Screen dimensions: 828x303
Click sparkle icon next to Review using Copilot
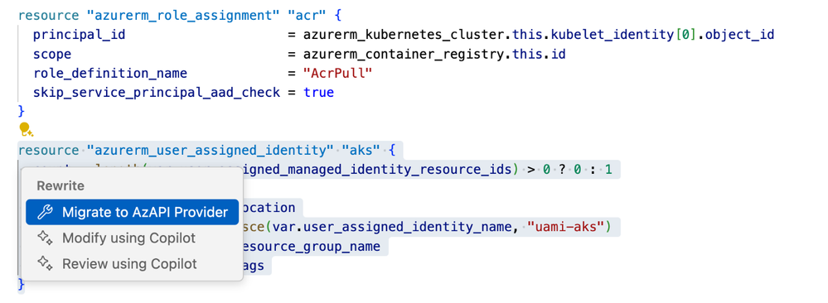[46, 263]
